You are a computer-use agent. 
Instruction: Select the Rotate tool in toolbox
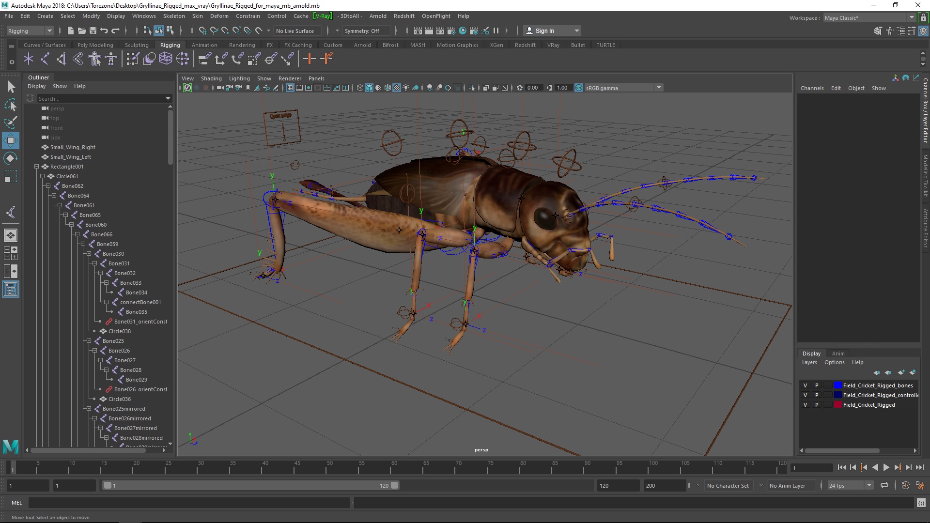point(11,158)
